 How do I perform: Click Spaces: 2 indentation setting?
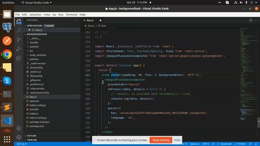coord(195,144)
